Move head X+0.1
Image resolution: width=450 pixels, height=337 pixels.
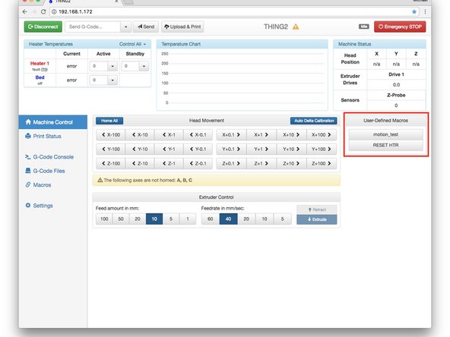coord(231,134)
